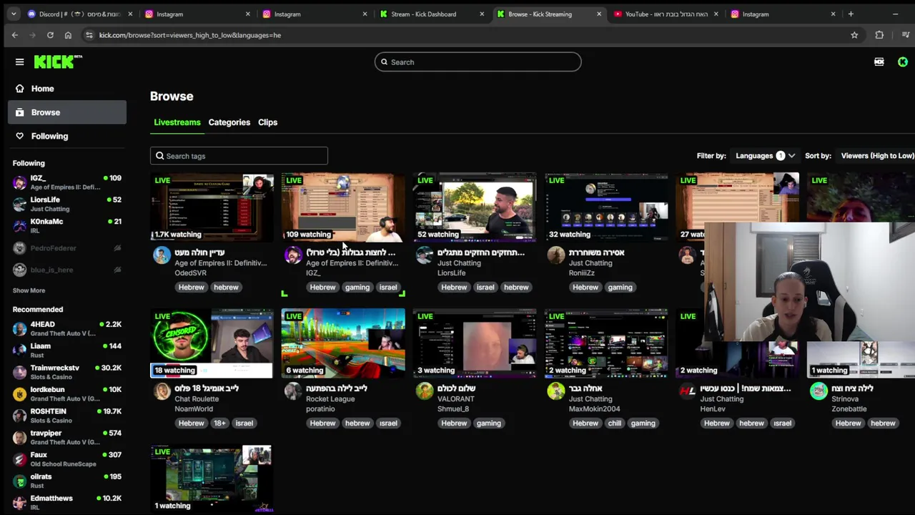Click the dashboard icon next to avatar

pos(879,62)
